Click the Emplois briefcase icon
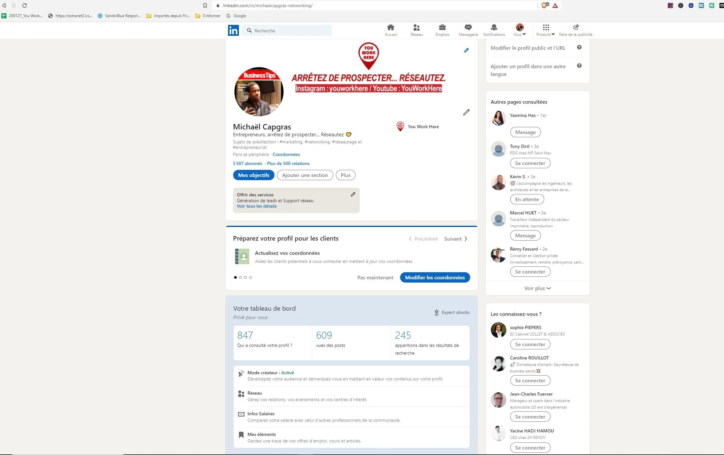724x455 pixels. click(442, 27)
